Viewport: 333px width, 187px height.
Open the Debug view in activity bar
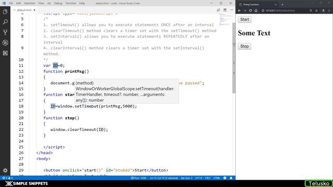click(5, 43)
